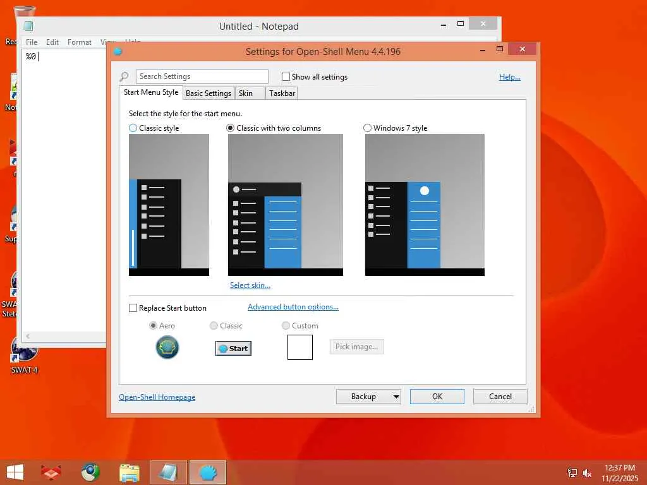This screenshot has height=485, width=647.
Task: Click the Aero shell start button image
Action: click(167, 347)
